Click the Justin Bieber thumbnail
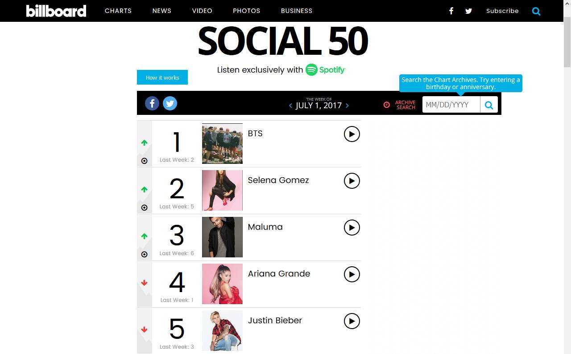571x354 pixels. pos(222,330)
